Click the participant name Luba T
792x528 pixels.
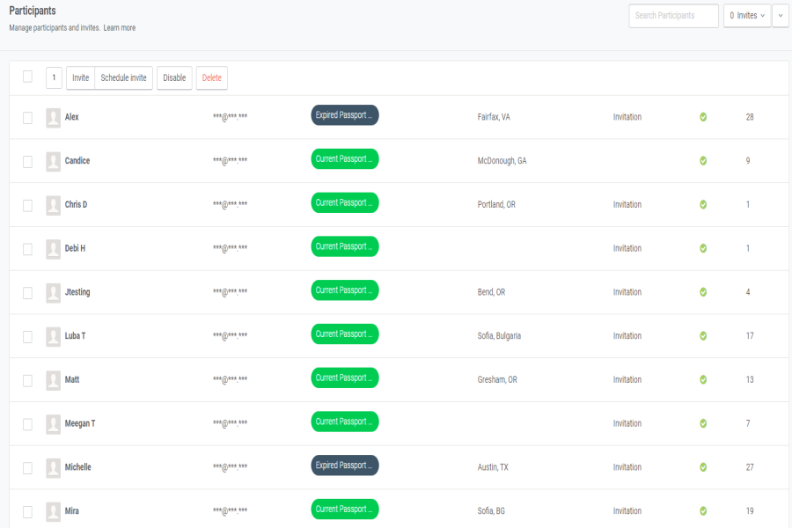(76, 336)
